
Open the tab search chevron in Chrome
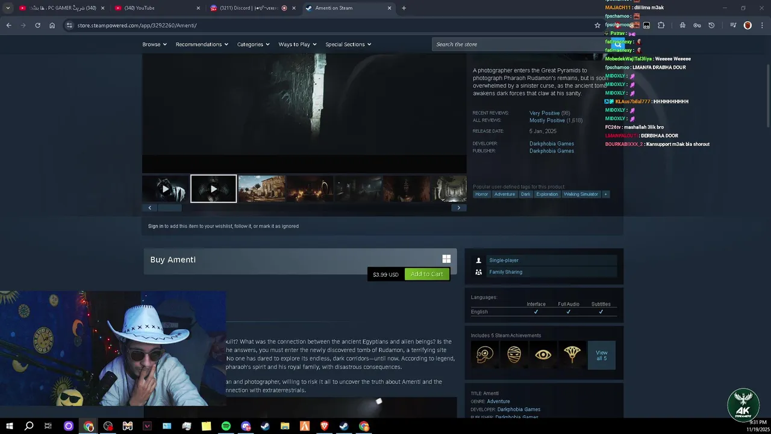click(x=8, y=8)
